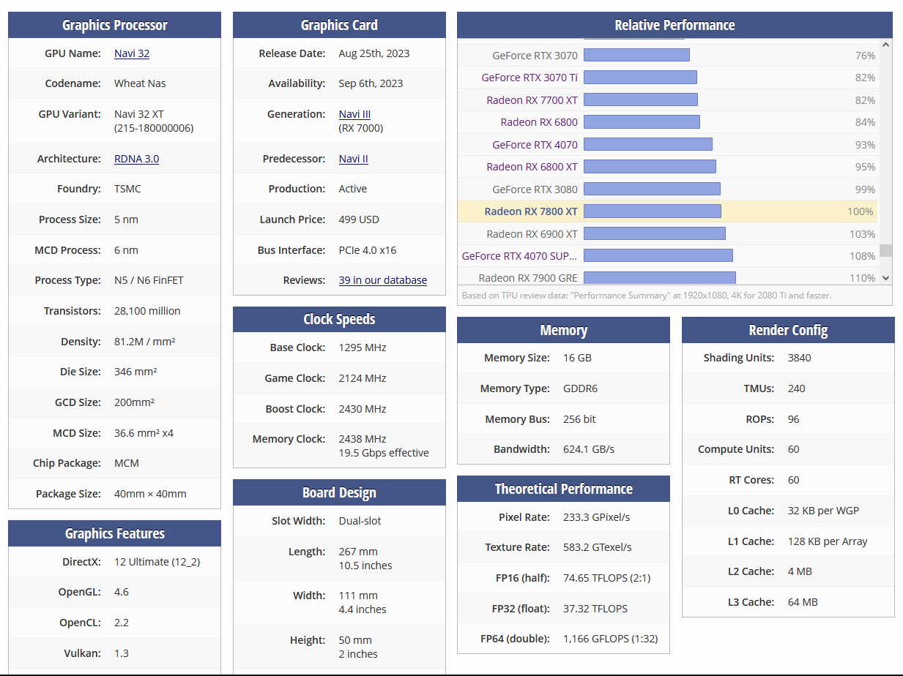Viewport: 903px width, 676px height.
Task: Click the GDDR6 memory type value
Action: tap(580, 388)
